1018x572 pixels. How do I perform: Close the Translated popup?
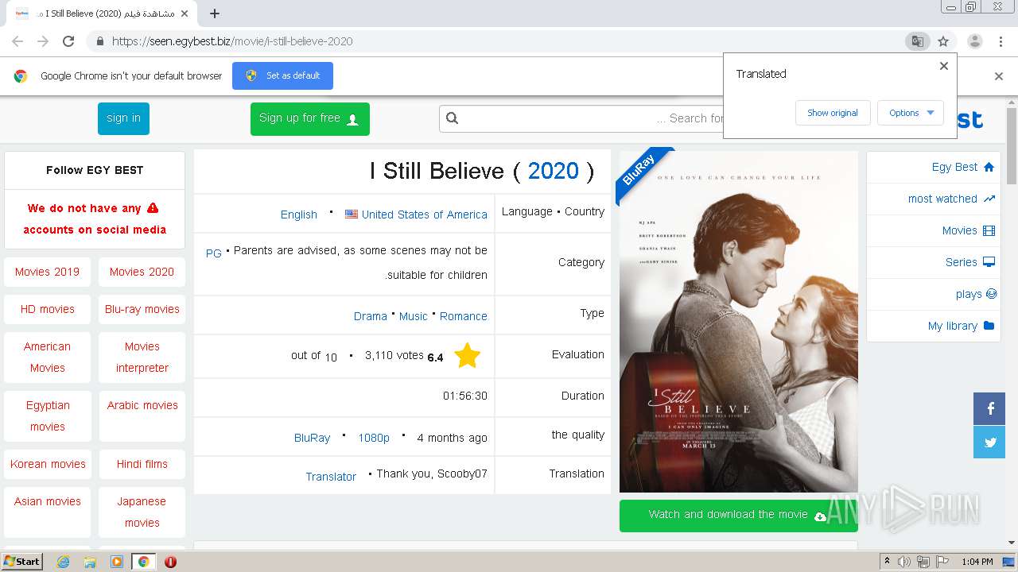coord(944,66)
